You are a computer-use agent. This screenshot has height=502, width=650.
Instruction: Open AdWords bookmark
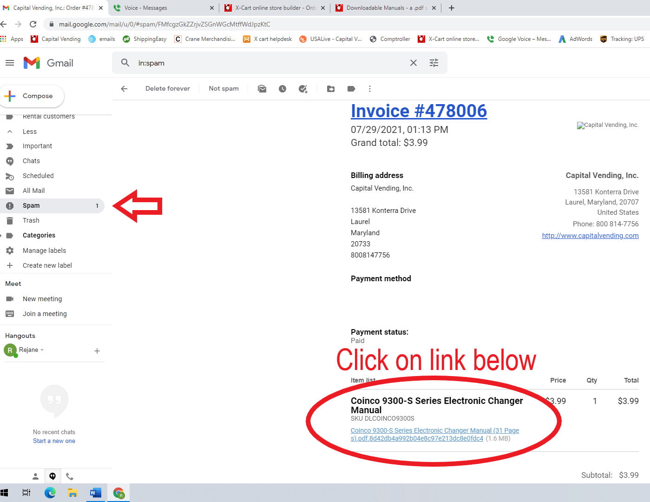(x=576, y=39)
